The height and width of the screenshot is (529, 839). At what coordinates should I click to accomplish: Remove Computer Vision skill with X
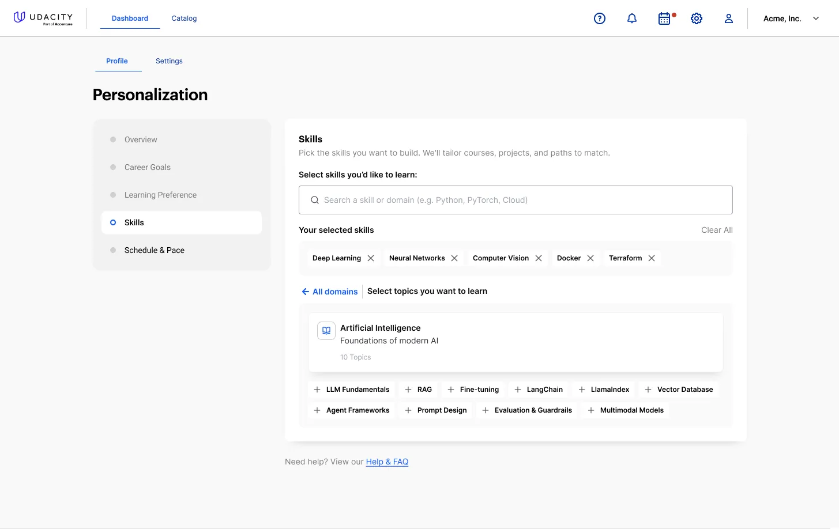tap(539, 258)
